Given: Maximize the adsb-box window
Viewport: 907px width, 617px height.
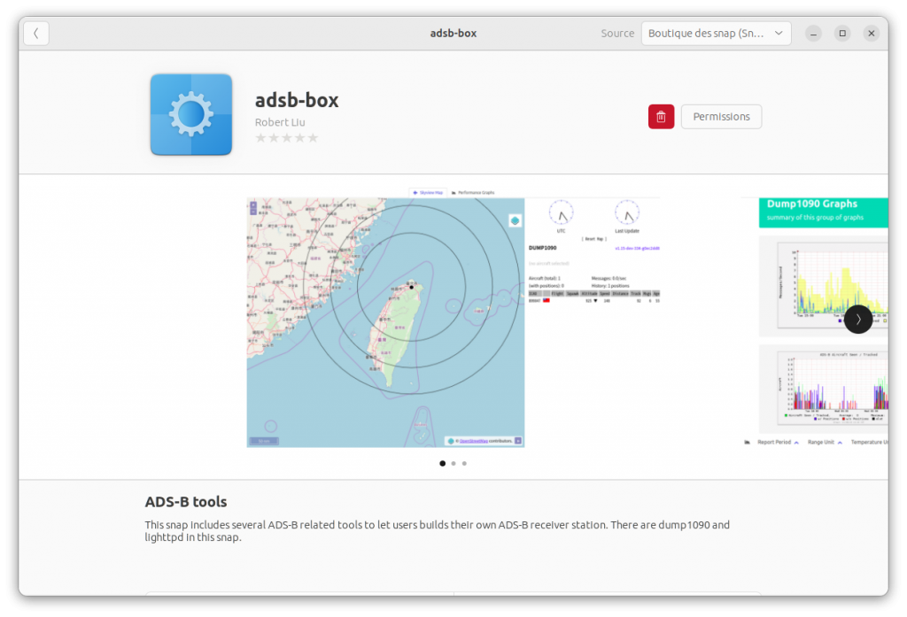Looking at the screenshot, I should coord(842,34).
